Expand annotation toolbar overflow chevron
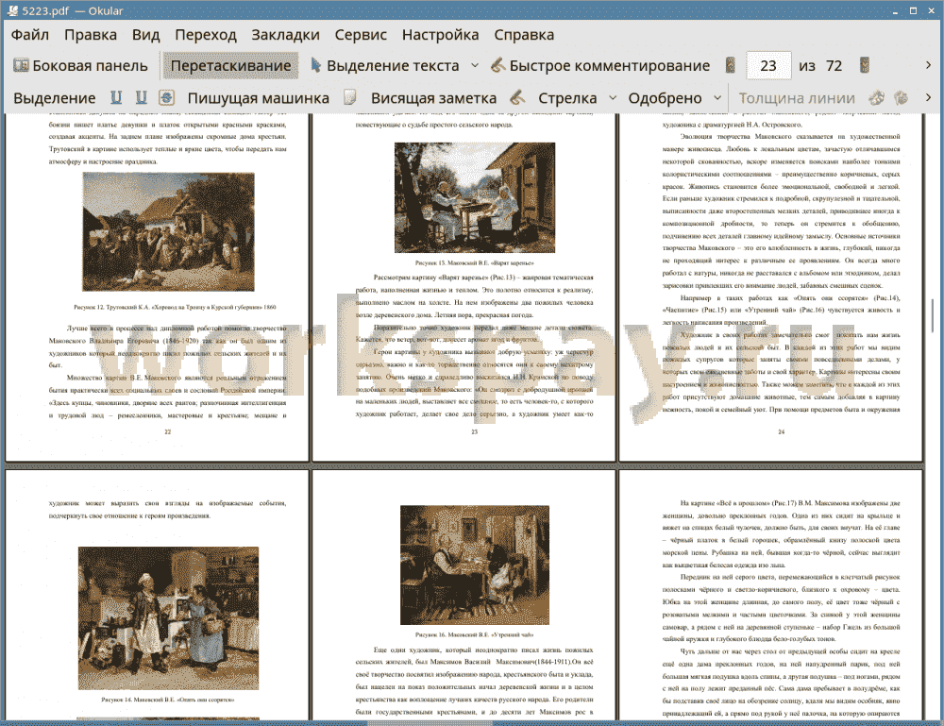Image resolution: width=944 pixels, height=726 pixels. click(928, 97)
